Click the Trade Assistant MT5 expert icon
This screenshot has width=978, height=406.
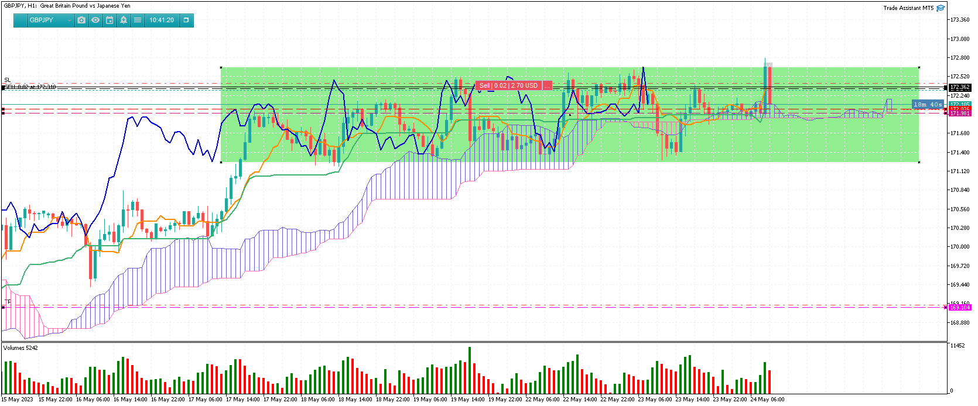click(x=941, y=8)
